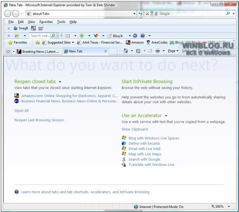Reopen the Amazon.com closed tab
239x212 pixels.
click(x=69, y=96)
